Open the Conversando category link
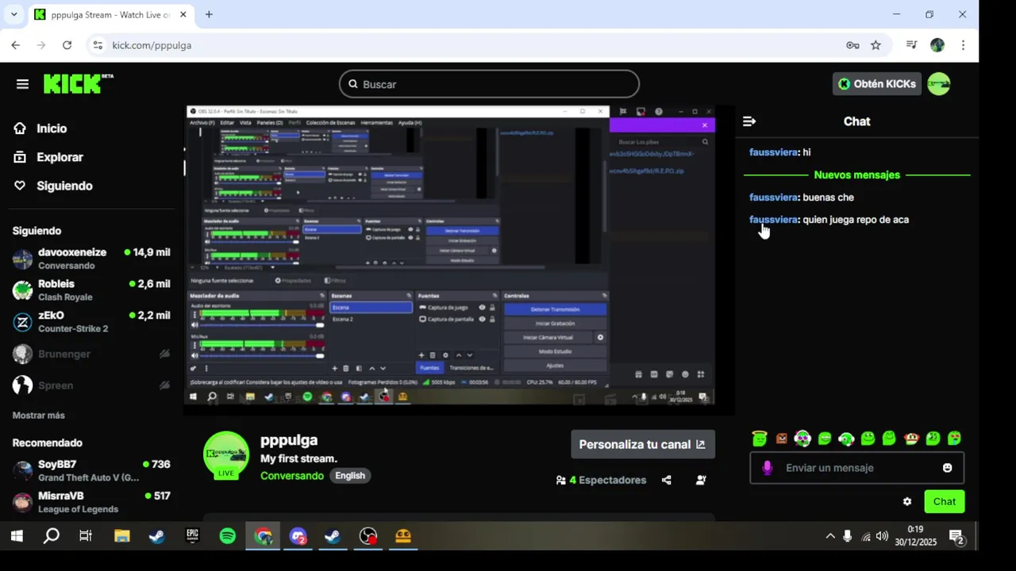 coord(292,476)
